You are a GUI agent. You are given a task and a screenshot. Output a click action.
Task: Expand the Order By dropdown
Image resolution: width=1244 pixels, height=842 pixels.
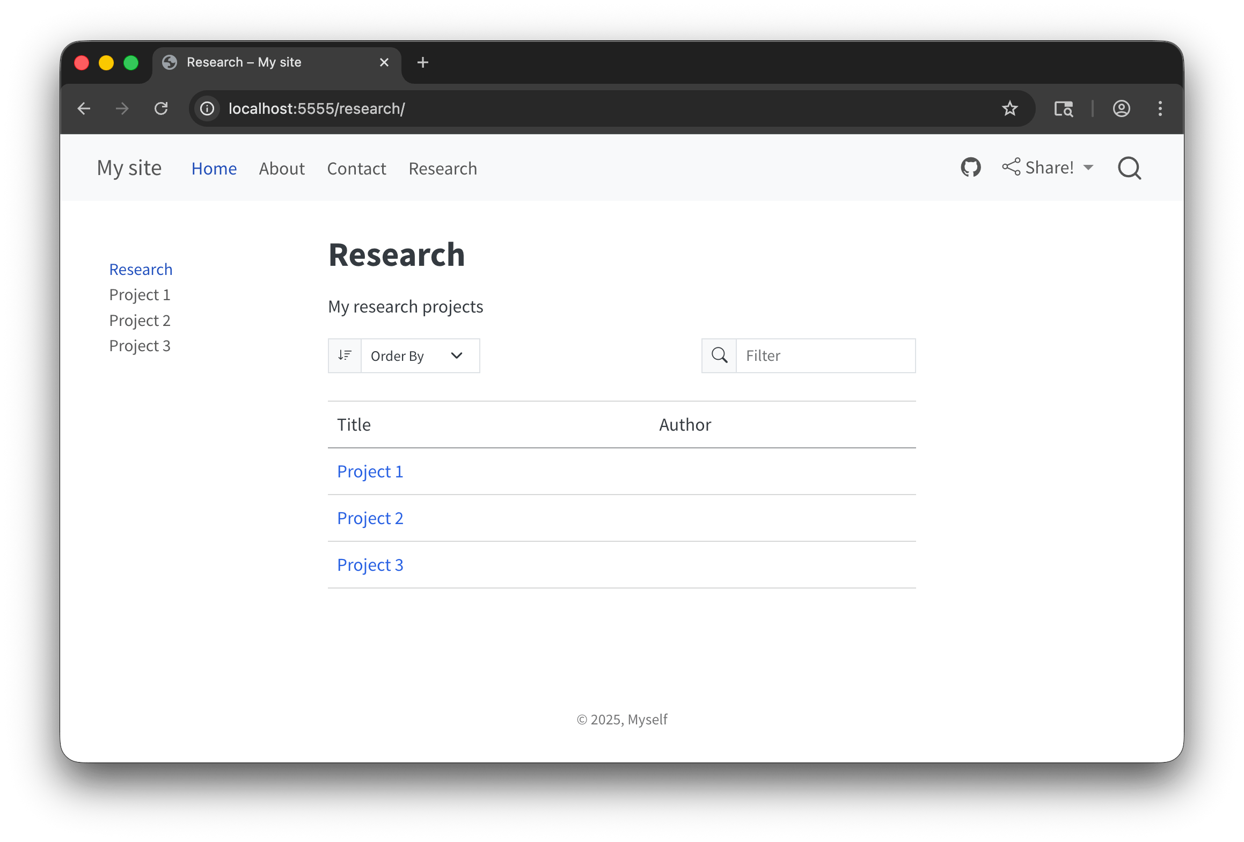(x=420, y=355)
